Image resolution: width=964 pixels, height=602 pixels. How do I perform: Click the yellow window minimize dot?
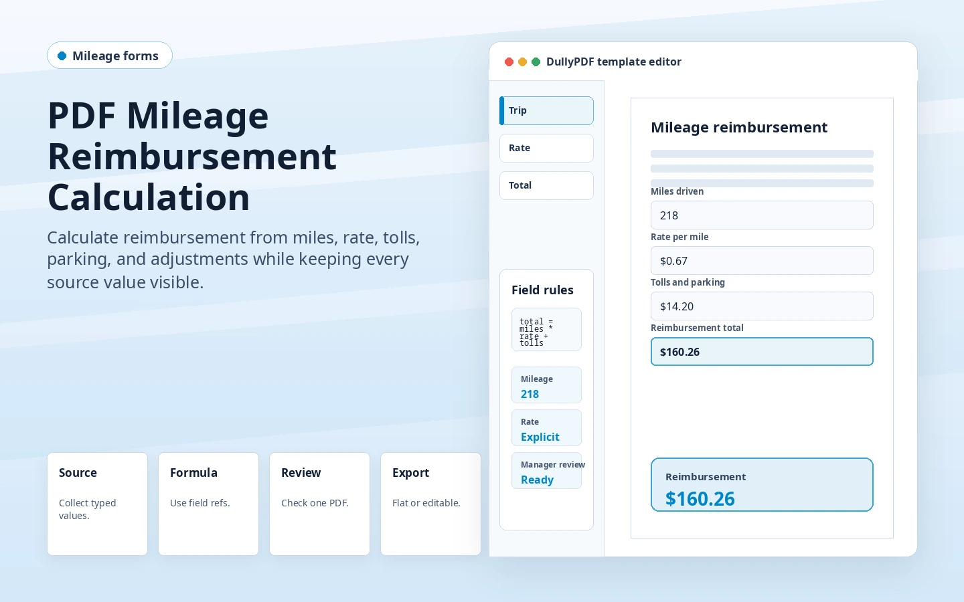[523, 62]
